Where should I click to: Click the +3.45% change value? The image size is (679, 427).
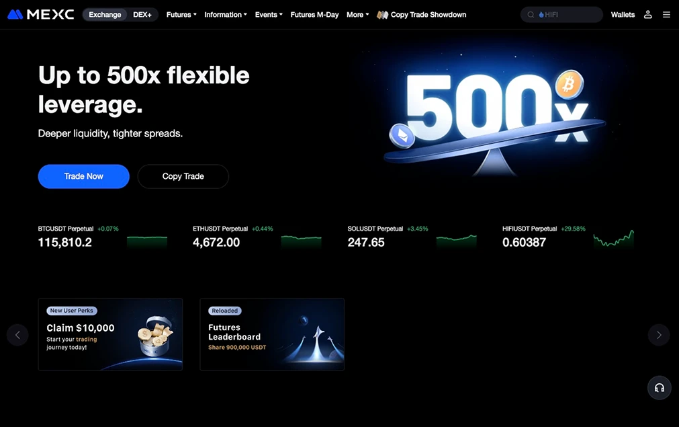click(418, 229)
